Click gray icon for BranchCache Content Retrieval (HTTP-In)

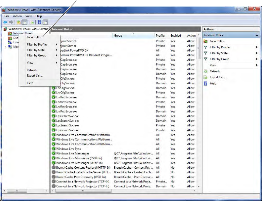(x=54, y=167)
